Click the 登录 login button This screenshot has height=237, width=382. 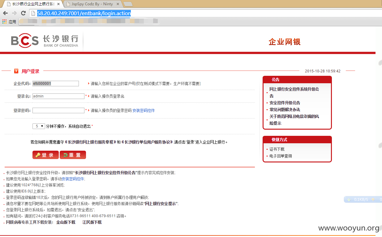point(45,155)
